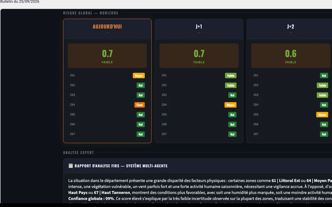Click the Nul badge for Z66 under J+1
This screenshot has width=332, height=207.
[232, 124]
